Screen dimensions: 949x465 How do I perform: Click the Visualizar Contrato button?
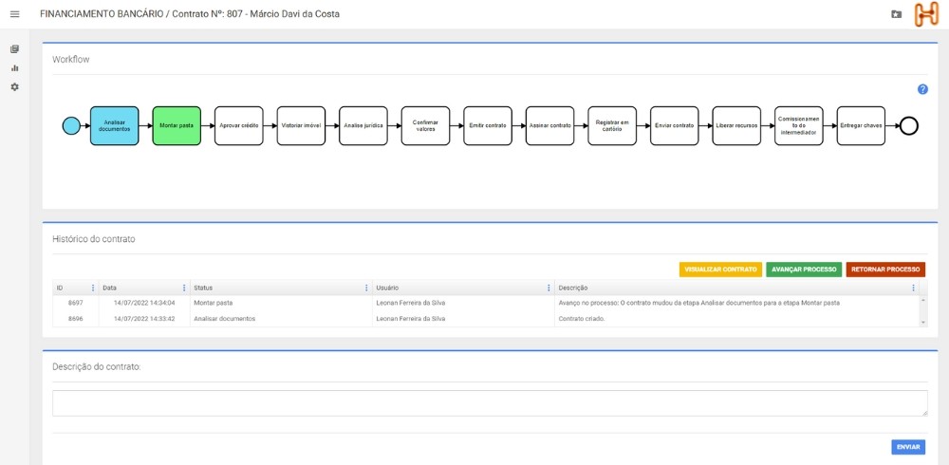[x=720, y=270]
